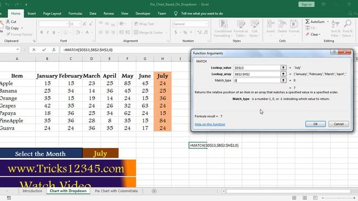Add a new sheet with plus icon
Screen dimensions: 358x201
pyautogui.click(x=154, y=191)
